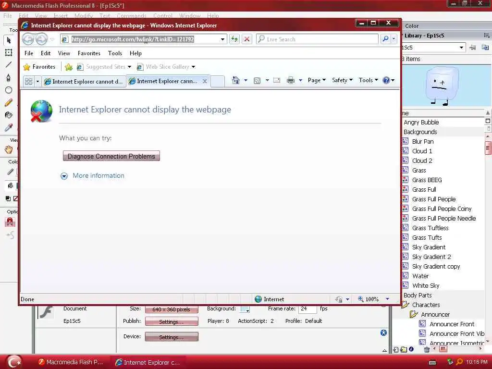Select the Hand tool in Flash
This screenshot has width=492, height=369.
pos(9,150)
